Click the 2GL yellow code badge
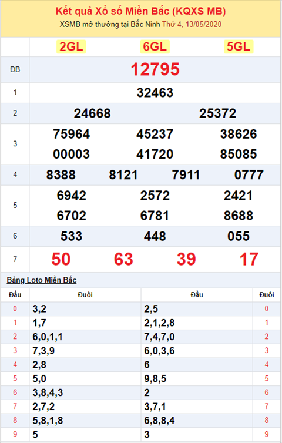Viewport: 282px width, 443px height. pyautogui.click(x=71, y=46)
